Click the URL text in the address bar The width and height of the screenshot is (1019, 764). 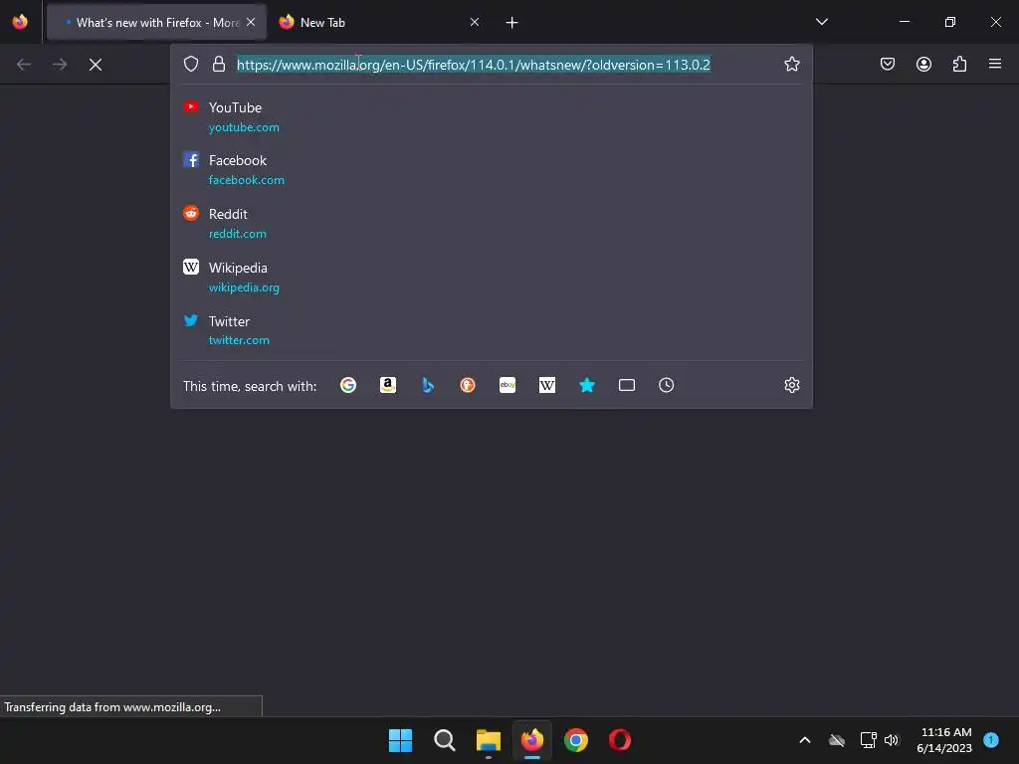(473, 65)
